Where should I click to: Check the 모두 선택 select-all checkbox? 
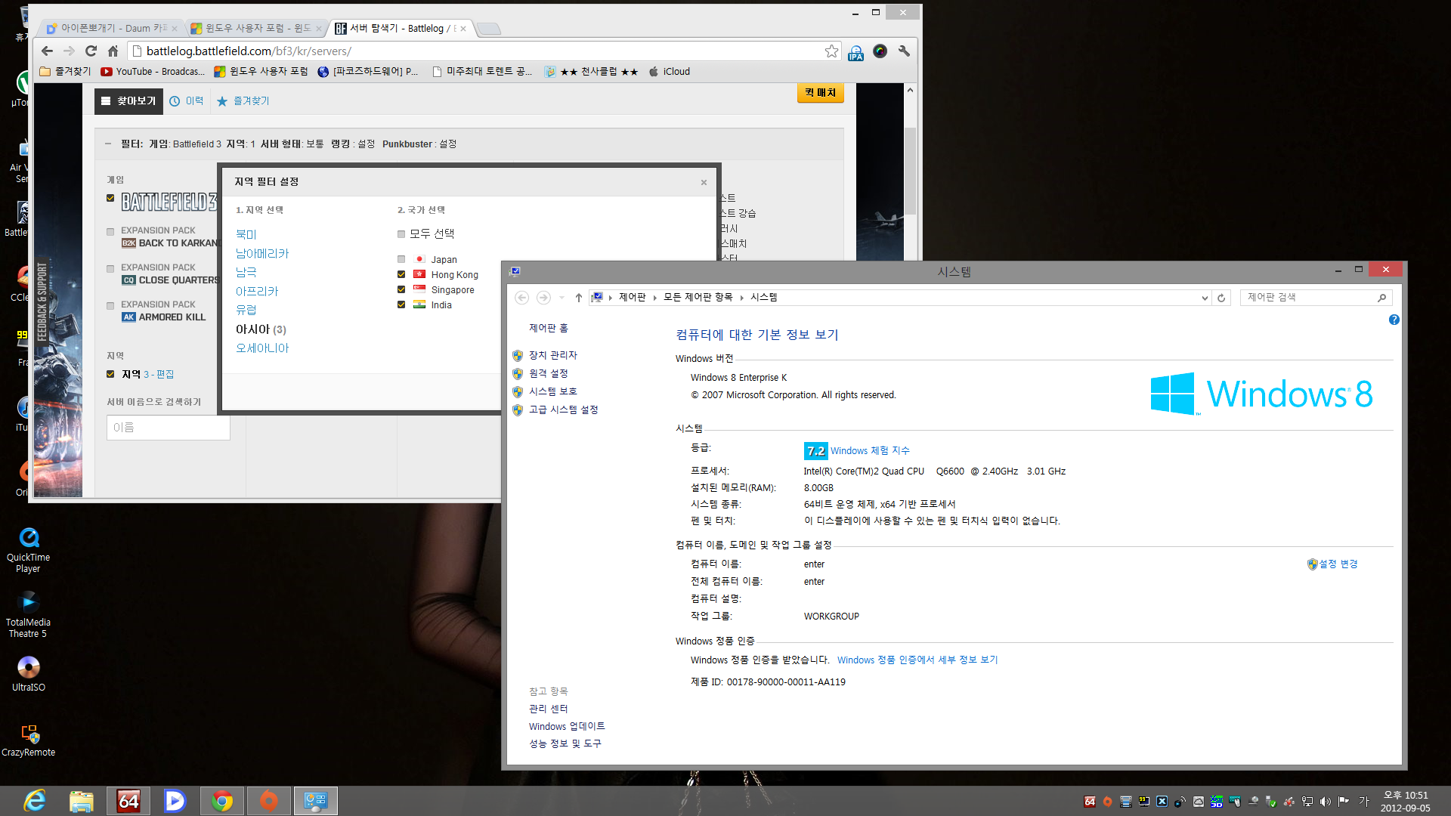click(401, 234)
